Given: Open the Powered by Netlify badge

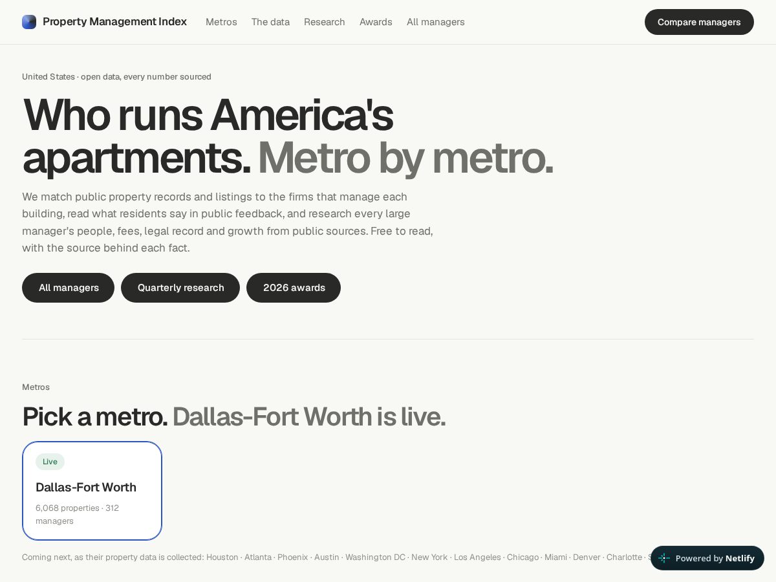Looking at the screenshot, I should (707, 558).
